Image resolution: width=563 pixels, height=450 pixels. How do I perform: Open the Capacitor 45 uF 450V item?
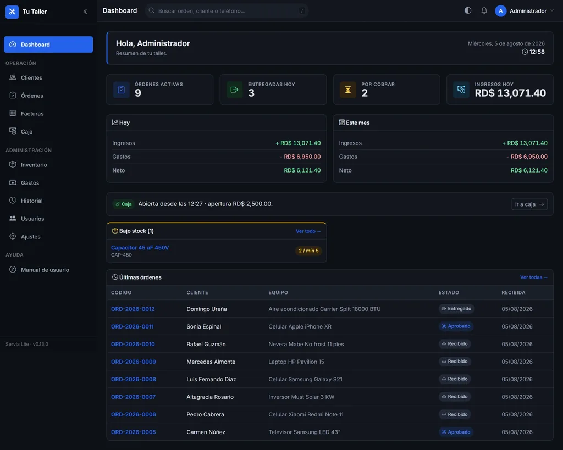pyautogui.click(x=140, y=248)
